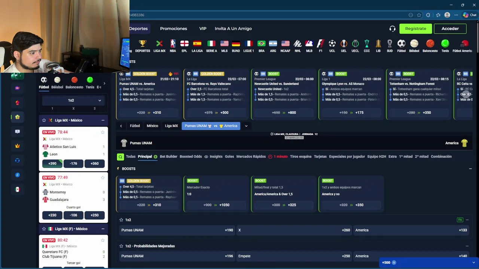Select the La Liga Spain flag icon
Screen dimensions: 479x269
click(x=197, y=44)
